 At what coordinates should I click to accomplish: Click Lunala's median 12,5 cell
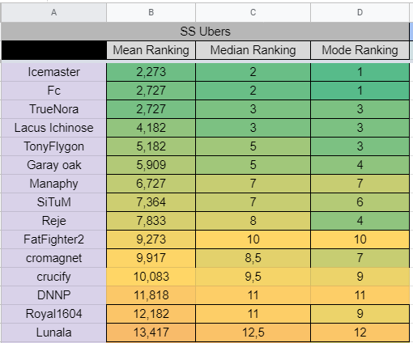253,332
